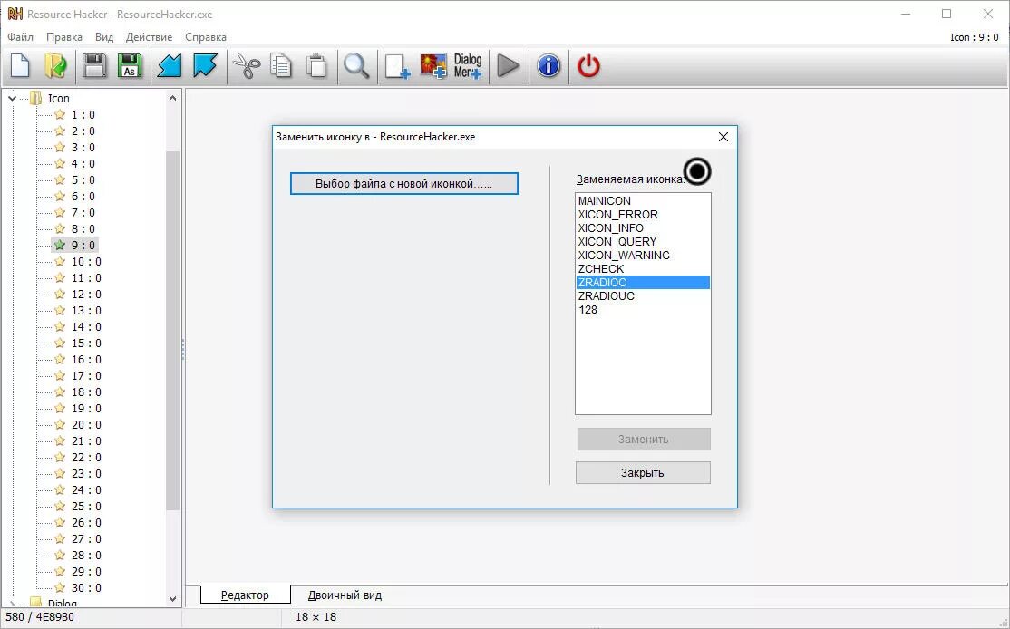This screenshot has width=1010, height=629.
Task: Select 128 in the icon list
Action: pos(643,310)
